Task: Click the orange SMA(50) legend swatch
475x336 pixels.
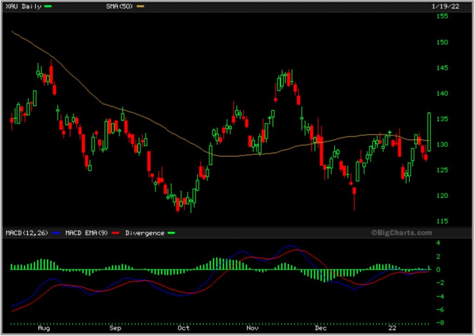Action: pyautogui.click(x=141, y=6)
